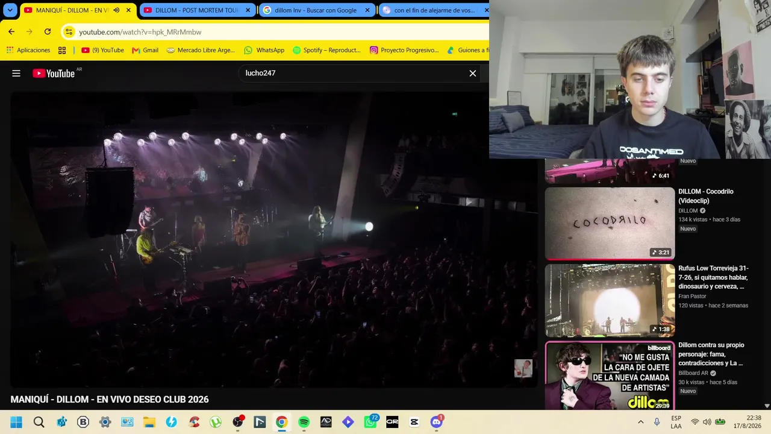Open the picture-frame app in the taskbar
Viewport: 771px width, 434px height.
127,422
